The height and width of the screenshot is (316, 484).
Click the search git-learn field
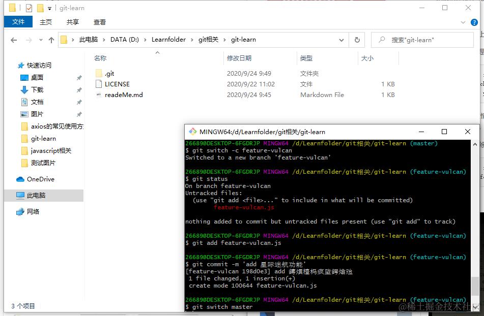point(422,40)
